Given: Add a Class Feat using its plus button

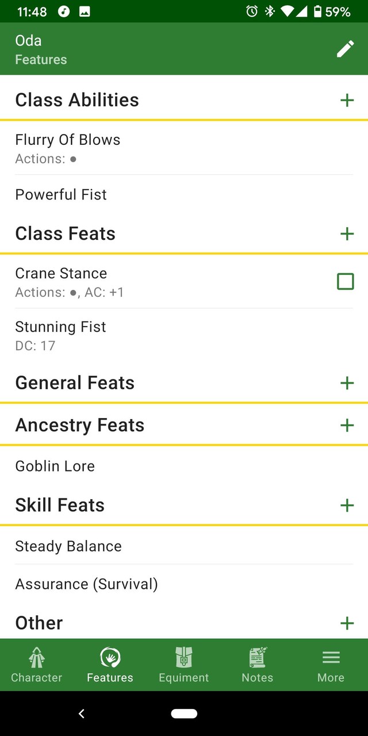Looking at the screenshot, I should click(x=347, y=233).
